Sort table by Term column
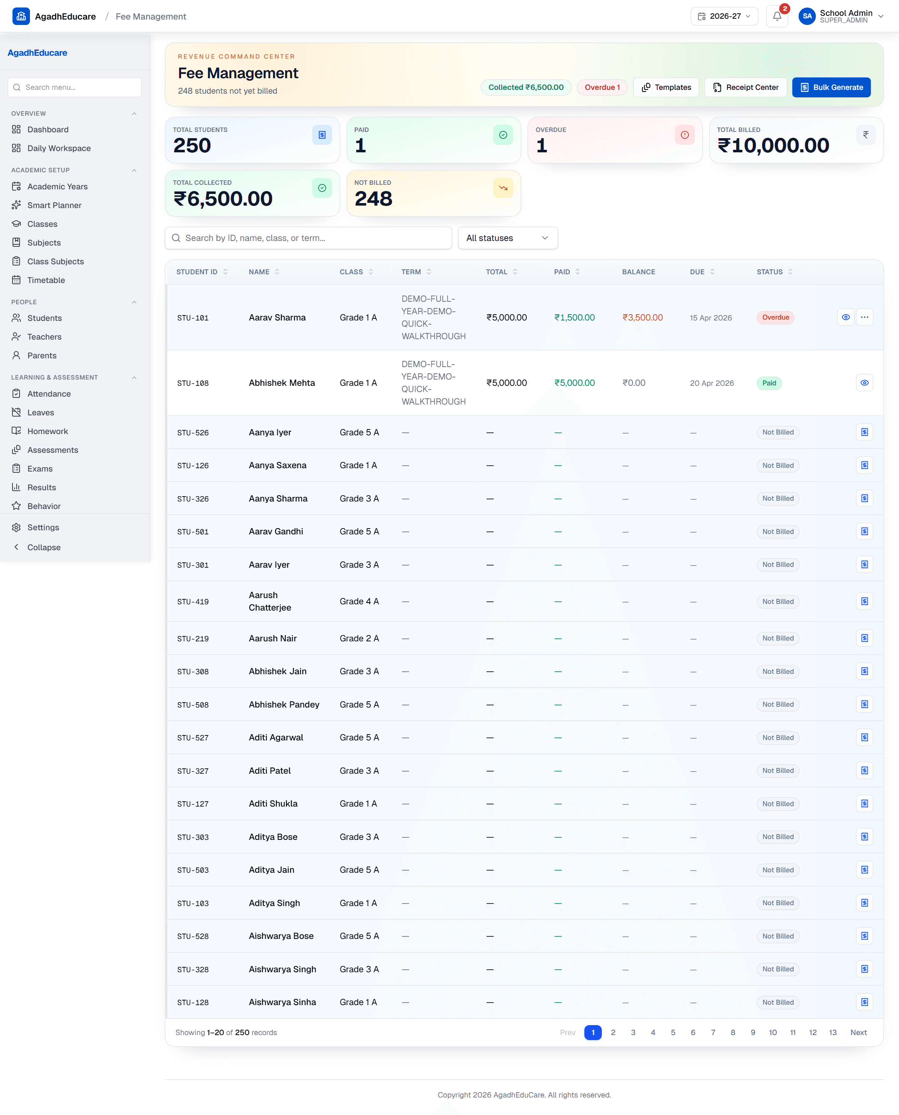 point(416,272)
